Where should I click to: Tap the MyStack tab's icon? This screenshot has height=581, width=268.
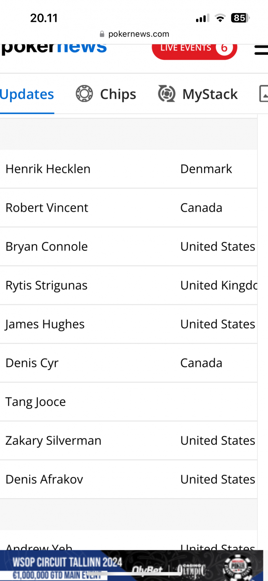click(167, 94)
